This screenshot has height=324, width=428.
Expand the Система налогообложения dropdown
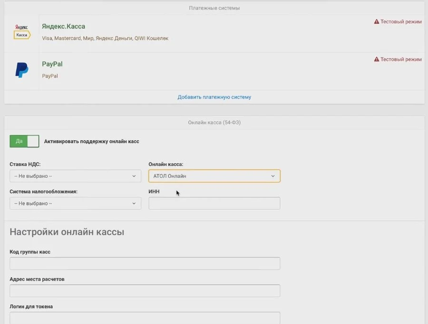[x=75, y=203]
